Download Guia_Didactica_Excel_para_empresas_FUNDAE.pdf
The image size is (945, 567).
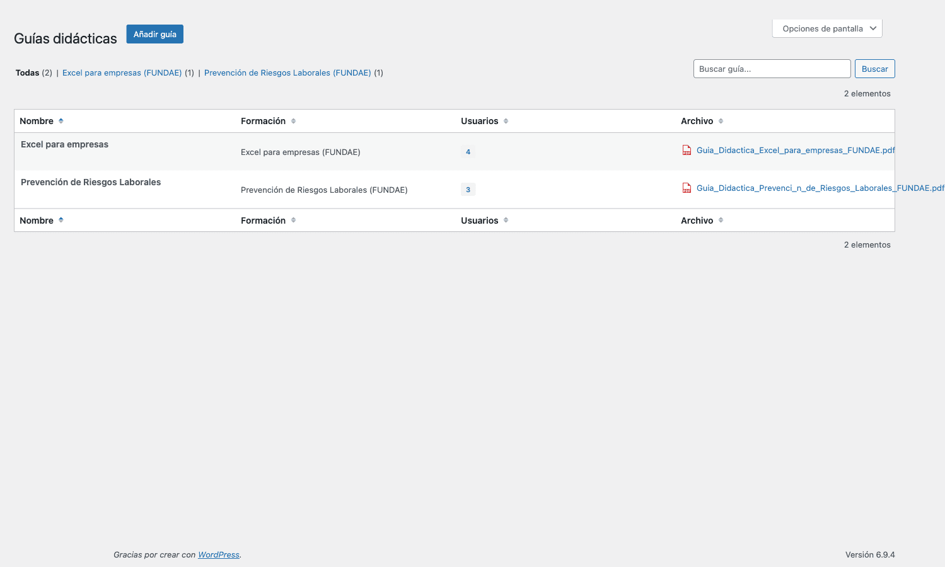click(795, 151)
